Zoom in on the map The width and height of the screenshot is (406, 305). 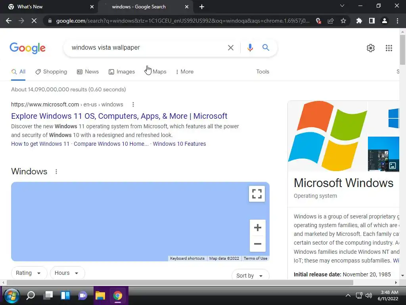[258, 228]
